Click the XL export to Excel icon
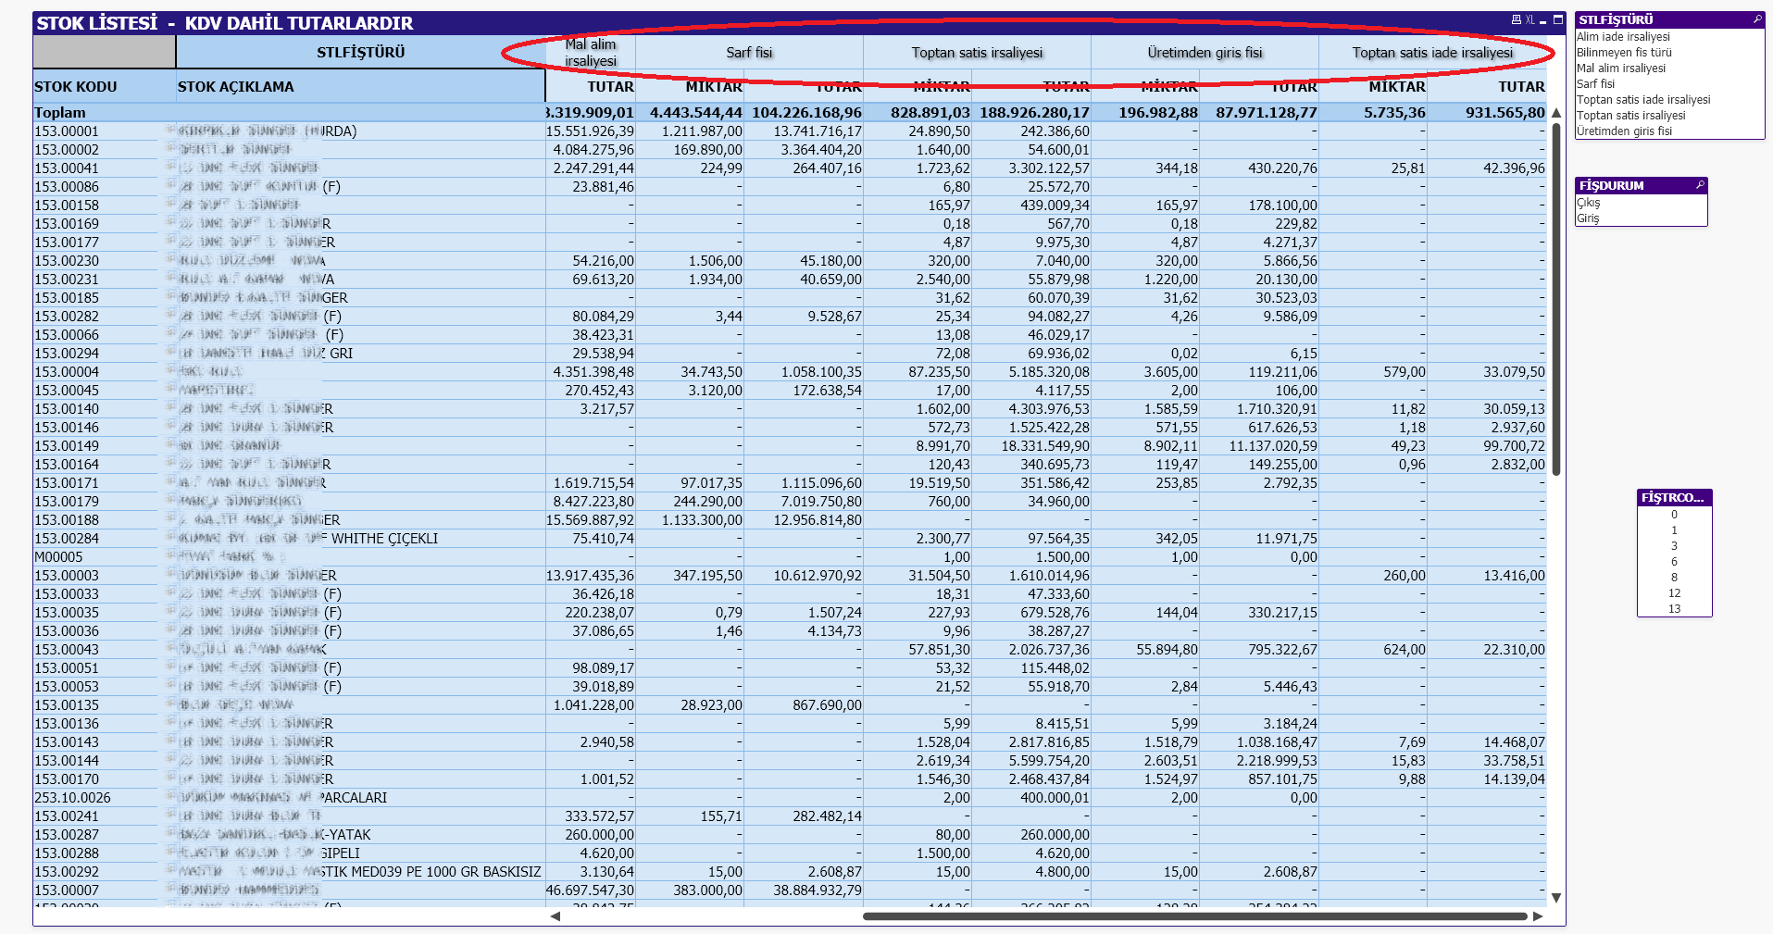 [x=1530, y=19]
